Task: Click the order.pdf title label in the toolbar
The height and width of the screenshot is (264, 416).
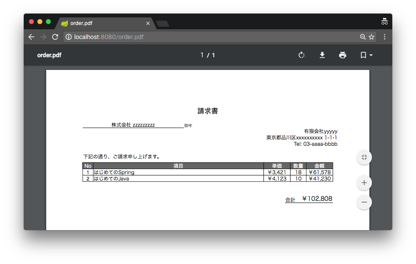Action: point(49,55)
